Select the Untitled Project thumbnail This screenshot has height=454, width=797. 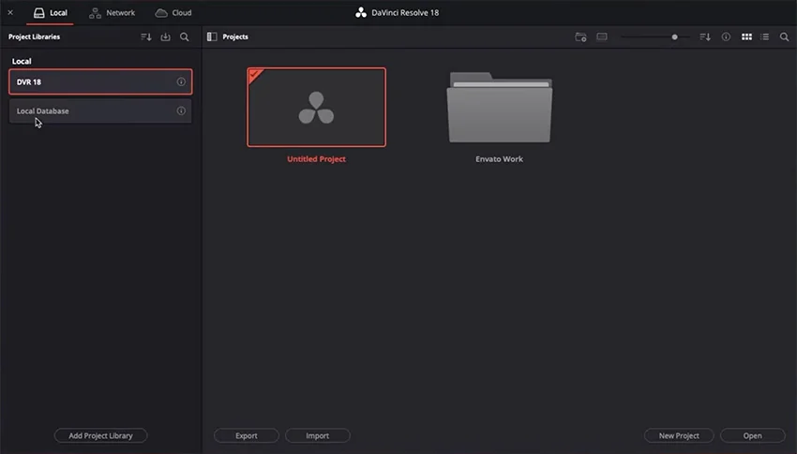[x=317, y=107]
